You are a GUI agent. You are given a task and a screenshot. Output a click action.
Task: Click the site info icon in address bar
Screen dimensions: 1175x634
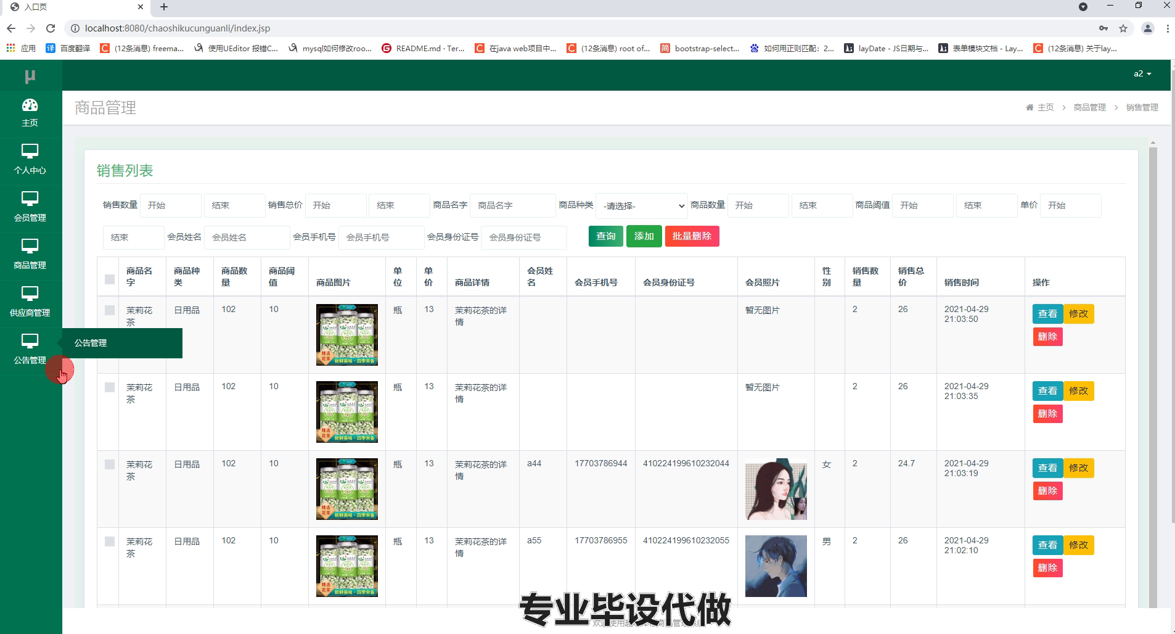click(x=75, y=28)
